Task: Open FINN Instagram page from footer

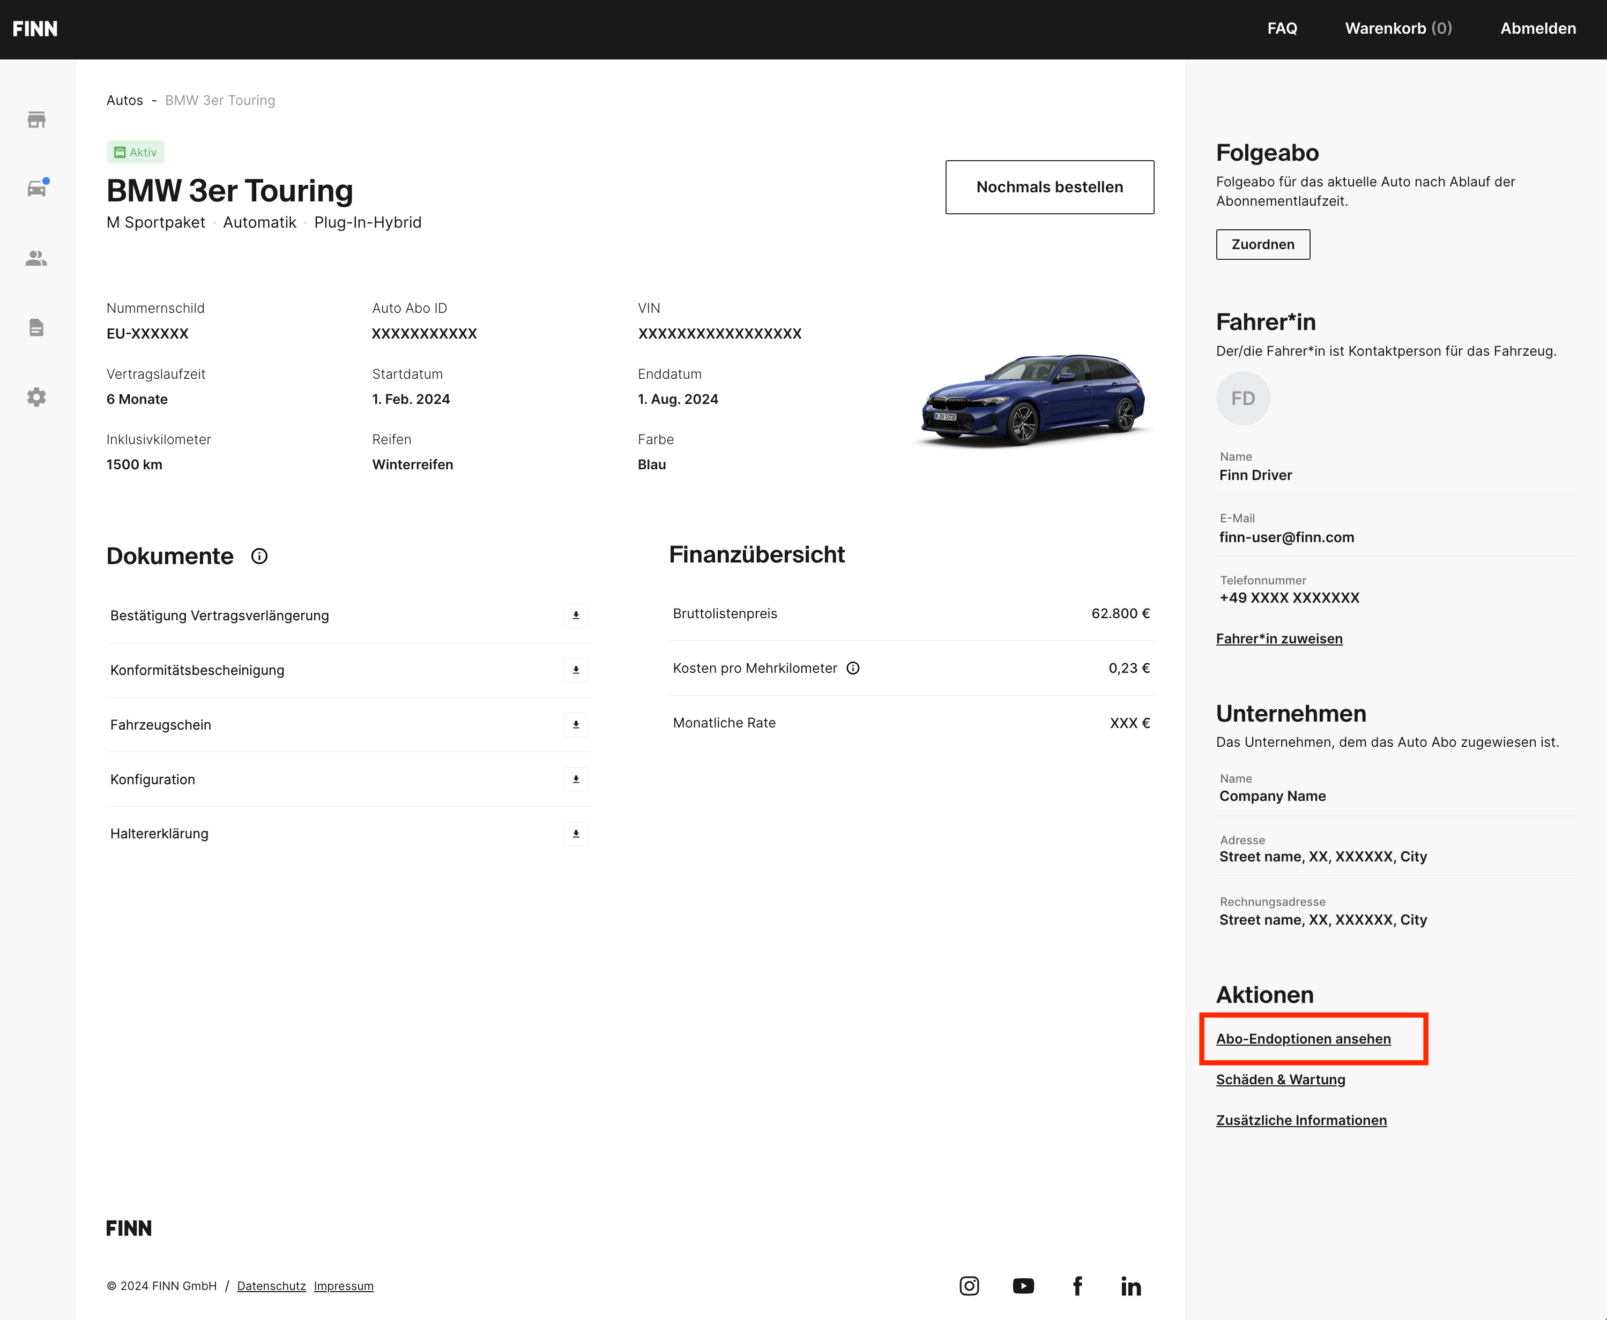Action: [x=969, y=1286]
